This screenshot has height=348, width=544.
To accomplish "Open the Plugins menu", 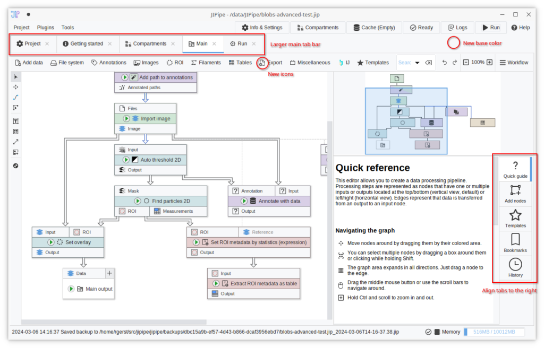I will (x=46, y=28).
